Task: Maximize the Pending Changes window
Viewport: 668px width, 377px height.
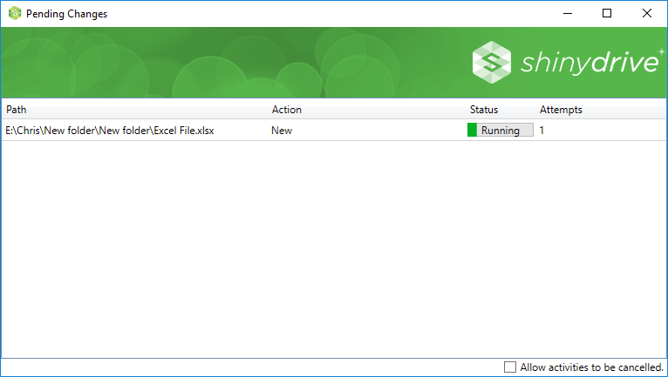Action: coord(607,13)
